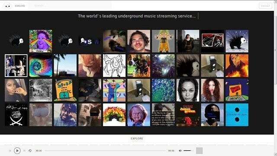
Task: Open the blue cover with two black dots
Action: (237, 115)
